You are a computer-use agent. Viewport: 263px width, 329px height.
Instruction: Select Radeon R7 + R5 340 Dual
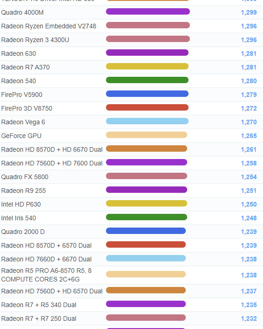click(39, 305)
